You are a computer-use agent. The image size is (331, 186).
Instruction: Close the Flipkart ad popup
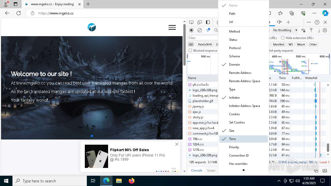(177, 144)
